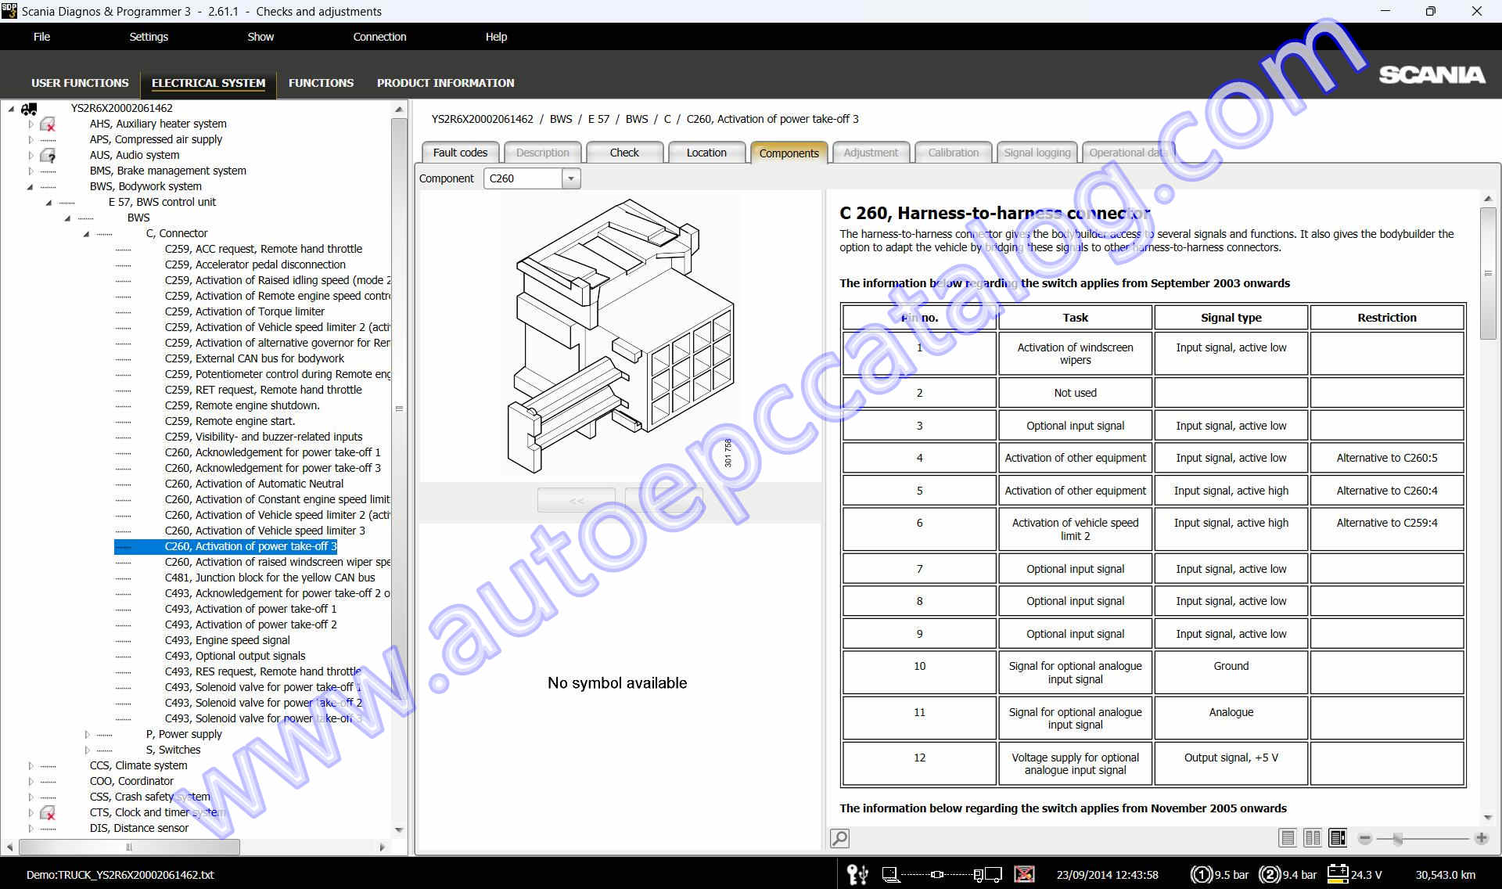
Task: Select the single-column layout icon
Action: click(1287, 837)
